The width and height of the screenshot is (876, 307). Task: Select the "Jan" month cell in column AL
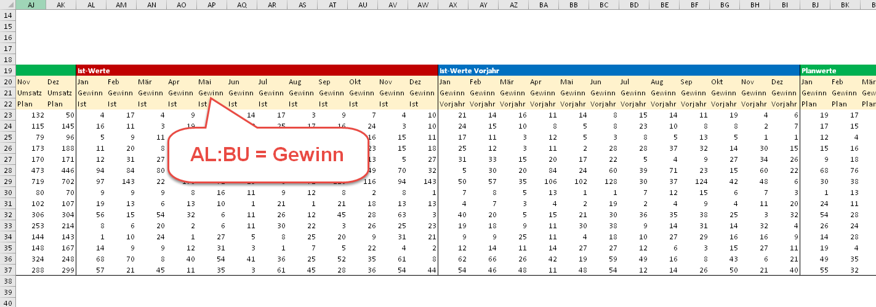coord(90,82)
